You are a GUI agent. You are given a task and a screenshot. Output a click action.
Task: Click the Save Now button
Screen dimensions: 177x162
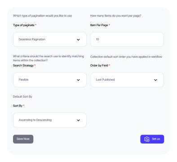point(23,139)
